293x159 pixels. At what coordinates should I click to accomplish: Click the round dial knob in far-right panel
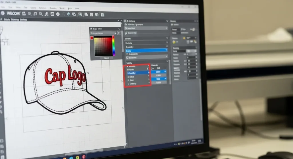[x=194, y=30]
